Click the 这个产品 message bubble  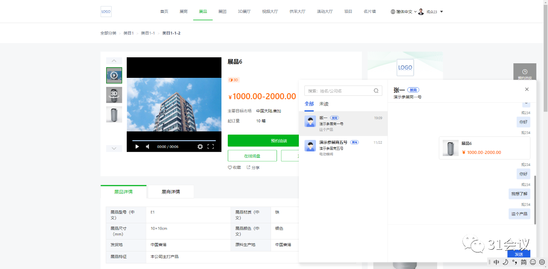519,214
